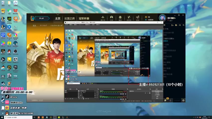The image size is (212, 119).
Task: Click the Stop Streaming button in OBS
Action: (157, 91)
